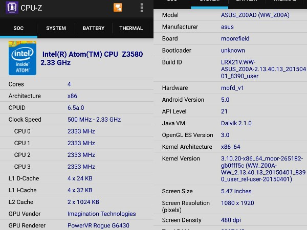Click the Cores label
The width and height of the screenshot is (307, 230).
(x=16, y=84)
